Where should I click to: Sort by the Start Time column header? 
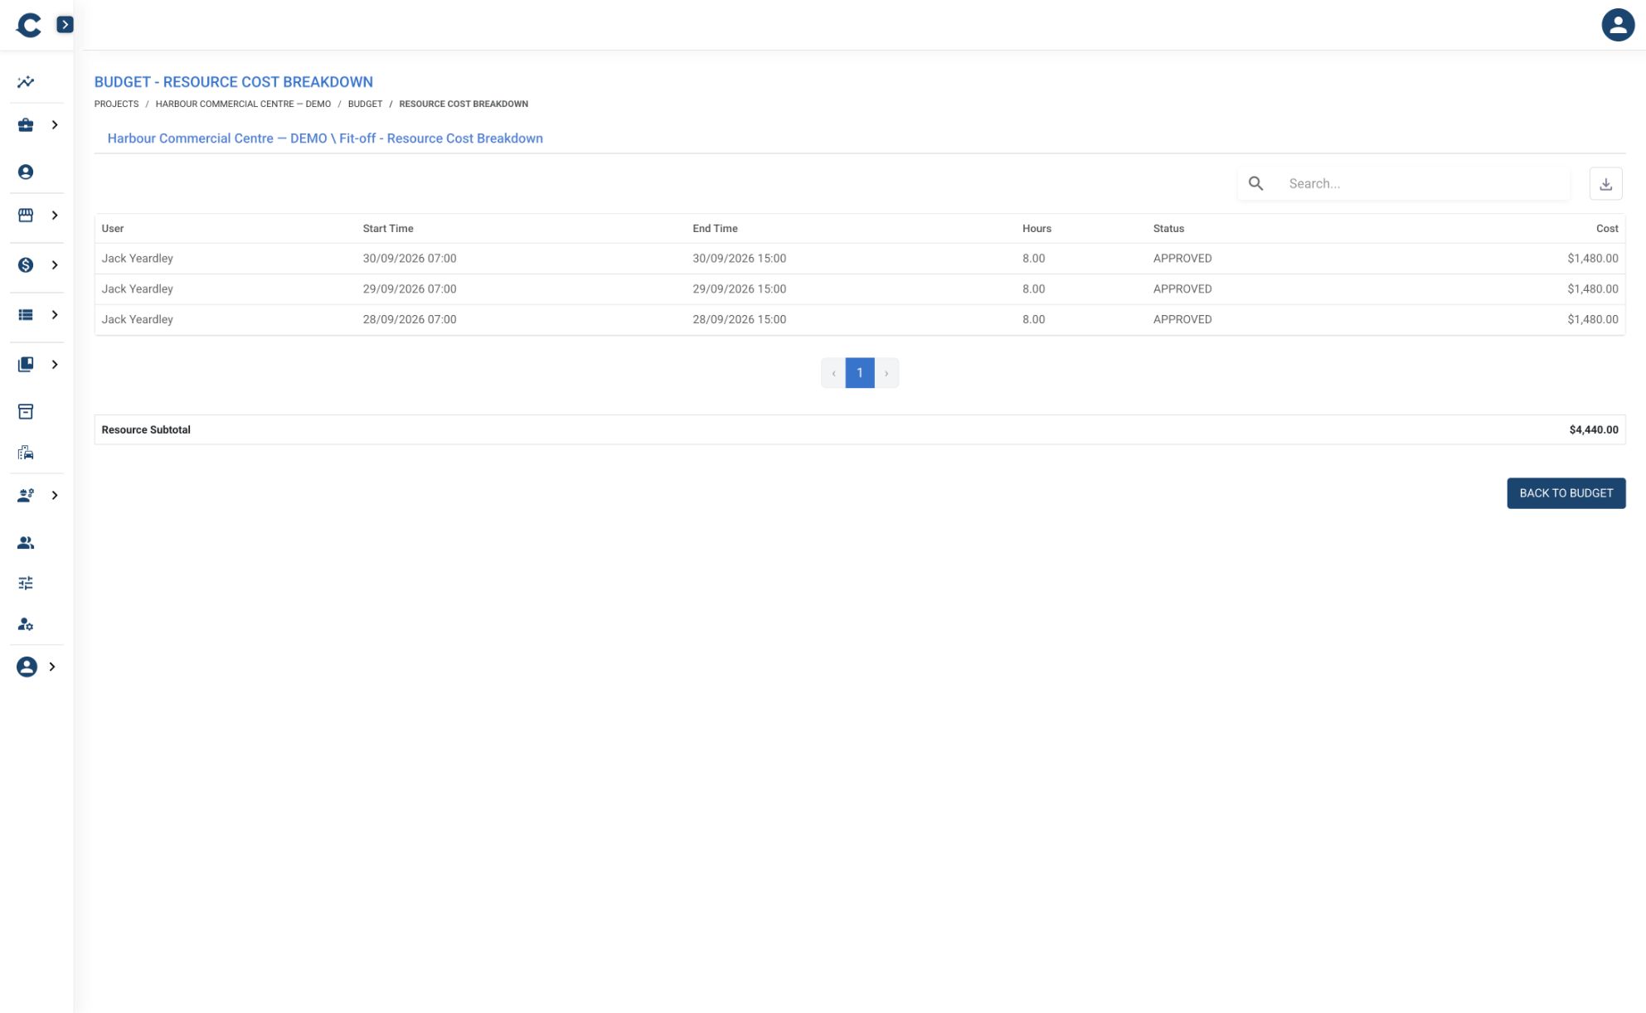point(388,229)
